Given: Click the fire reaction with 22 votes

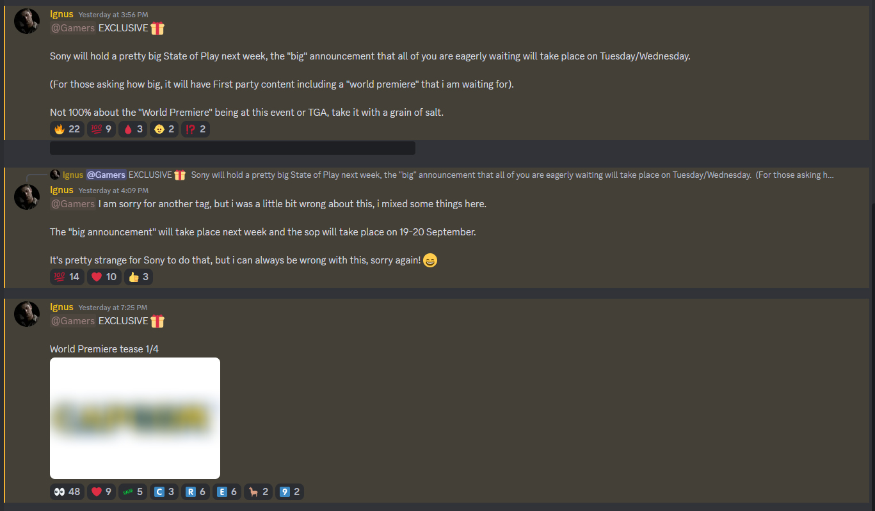Looking at the screenshot, I should (67, 129).
